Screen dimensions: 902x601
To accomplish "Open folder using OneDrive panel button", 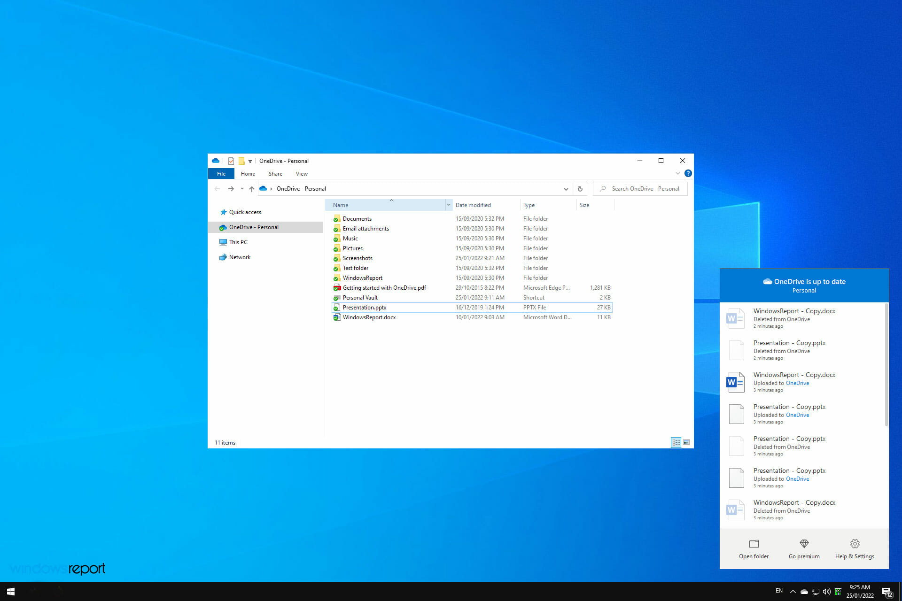I will tap(754, 549).
